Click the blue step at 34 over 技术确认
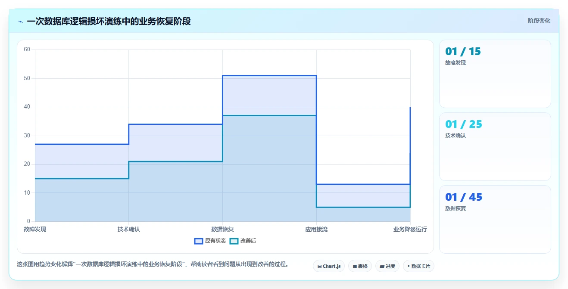568x289 pixels. click(x=175, y=124)
